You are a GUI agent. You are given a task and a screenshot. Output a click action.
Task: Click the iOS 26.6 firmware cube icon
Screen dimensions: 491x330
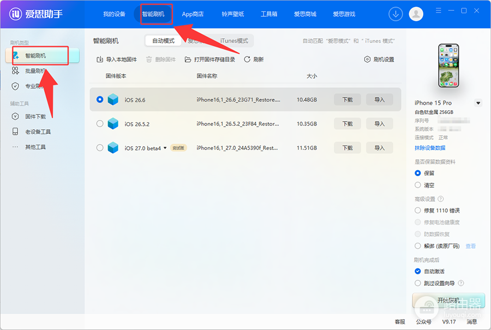coord(113,100)
